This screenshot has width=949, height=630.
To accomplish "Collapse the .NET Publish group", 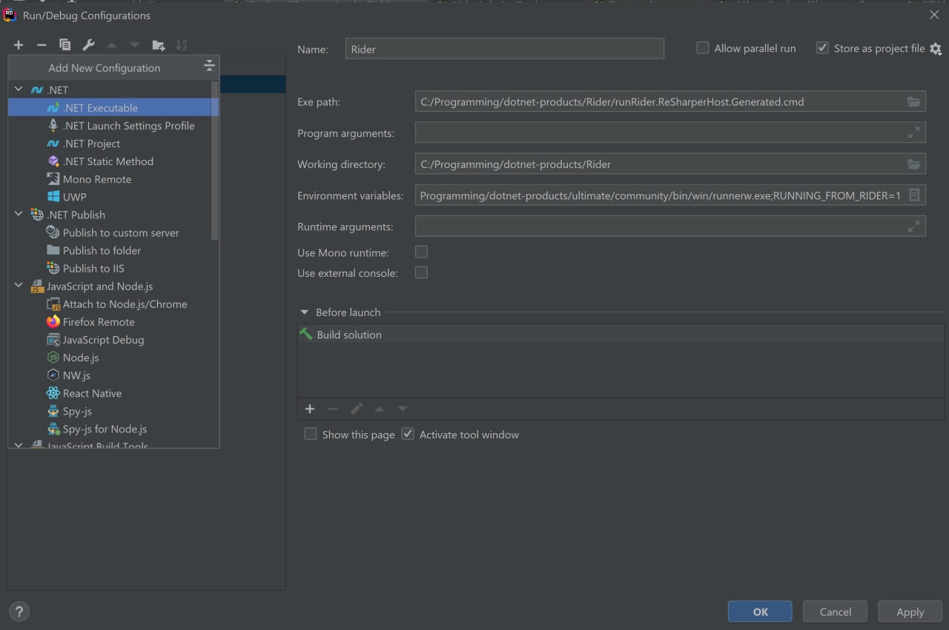I will coord(19,214).
